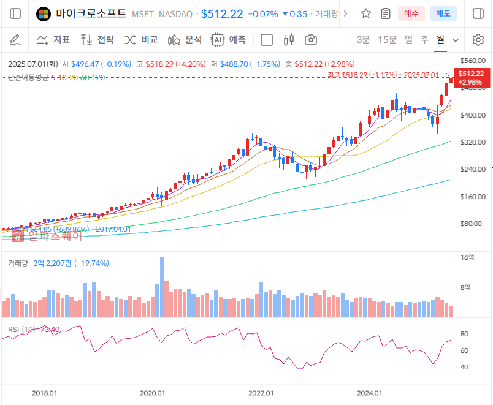
Task: Click the 마이크로소프트 stock name
Action: pyautogui.click(x=91, y=13)
